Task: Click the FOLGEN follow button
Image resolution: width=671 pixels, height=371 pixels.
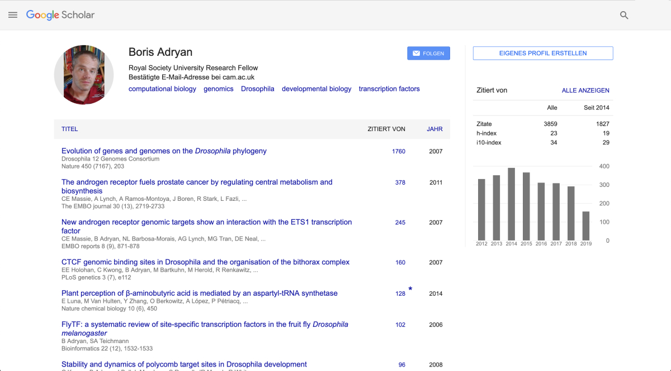Action: click(428, 54)
